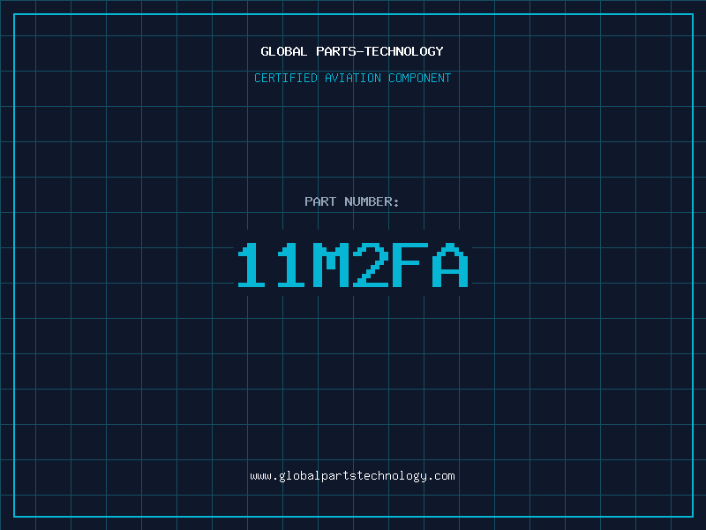The image size is (706, 530).
Task: Select the CERTIFIED AVIATION COMPONENT subtitle
Action: tap(352, 78)
